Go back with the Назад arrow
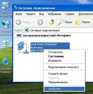This screenshot has width=93, height=94. (18, 22)
